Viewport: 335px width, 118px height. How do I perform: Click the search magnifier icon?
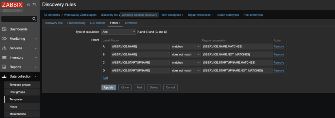click(x=34, y=19)
